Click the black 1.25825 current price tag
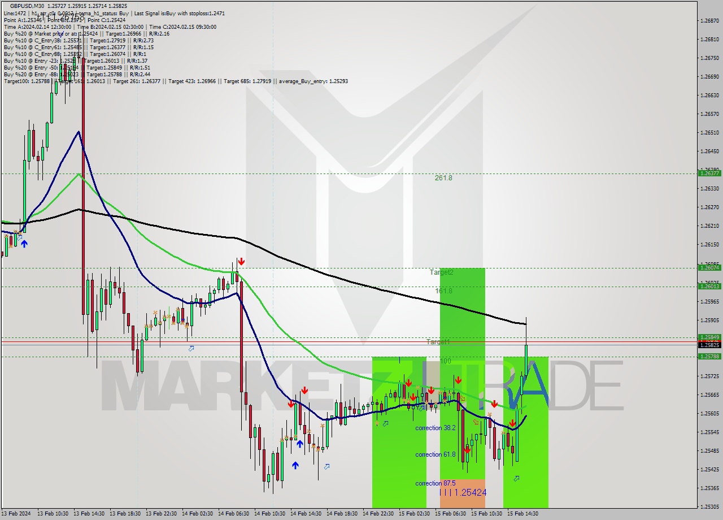Image resolution: width=723 pixels, height=520 pixels. (x=709, y=345)
